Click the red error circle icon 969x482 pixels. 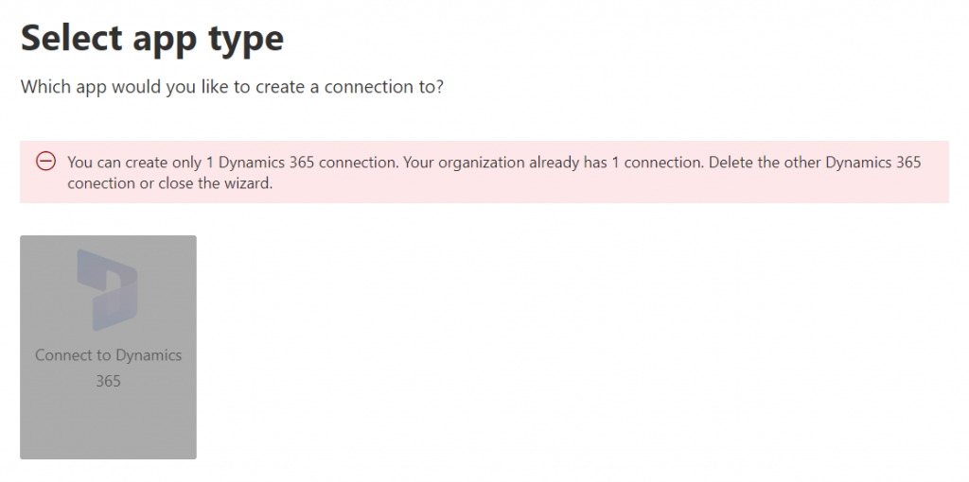(x=45, y=163)
